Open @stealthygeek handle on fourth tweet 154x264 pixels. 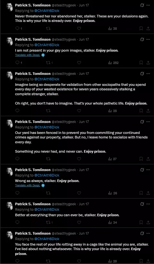64,122
